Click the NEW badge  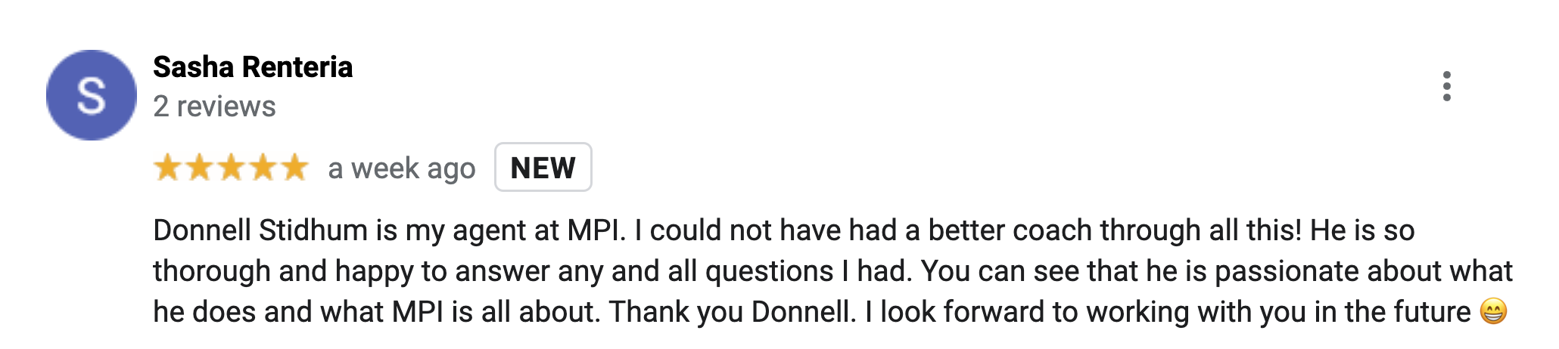[x=543, y=168]
